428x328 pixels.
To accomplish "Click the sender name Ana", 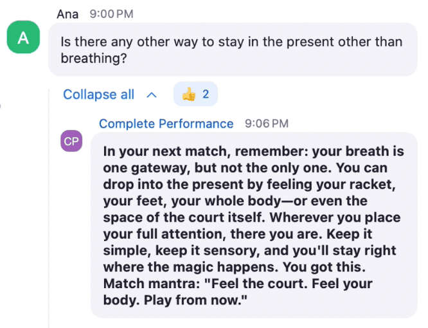I will pyautogui.click(x=67, y=14).
